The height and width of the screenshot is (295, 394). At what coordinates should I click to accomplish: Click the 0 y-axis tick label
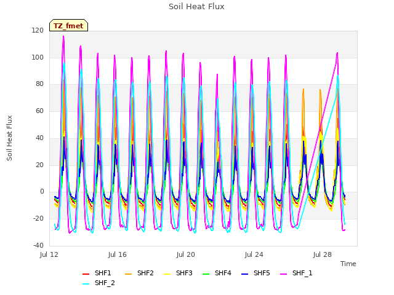tap(42, 191)
